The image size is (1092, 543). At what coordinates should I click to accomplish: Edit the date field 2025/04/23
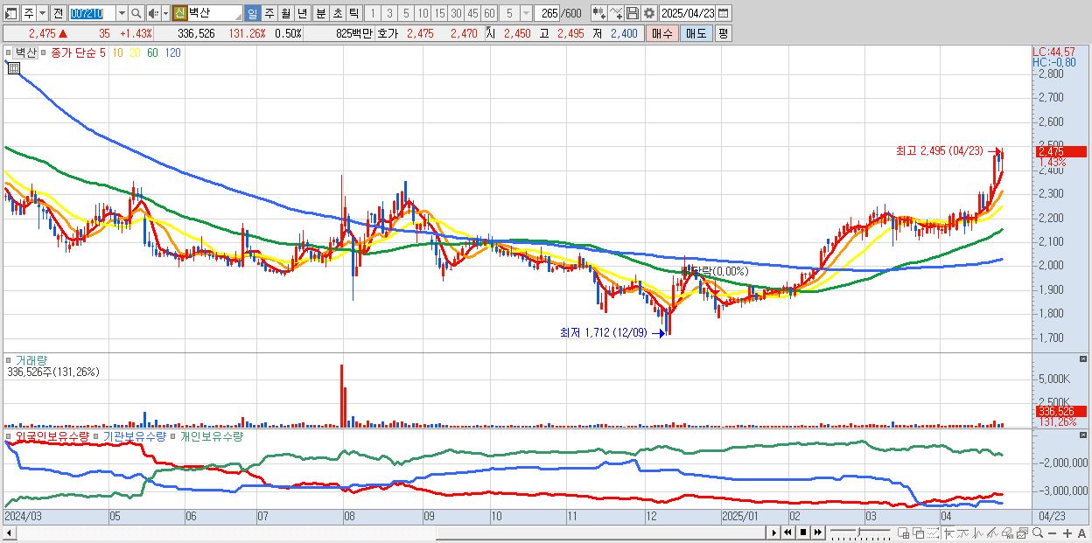pyautogui.click(x=688, y=13)
